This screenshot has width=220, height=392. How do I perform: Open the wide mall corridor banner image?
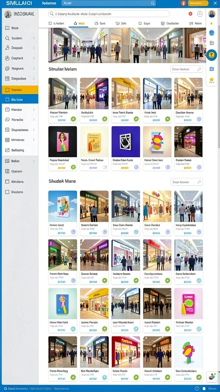pos(127,45)
